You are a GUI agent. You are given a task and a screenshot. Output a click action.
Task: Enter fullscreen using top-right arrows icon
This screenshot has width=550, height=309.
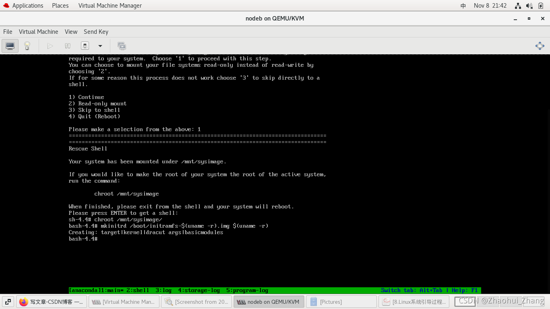point(540,45)
